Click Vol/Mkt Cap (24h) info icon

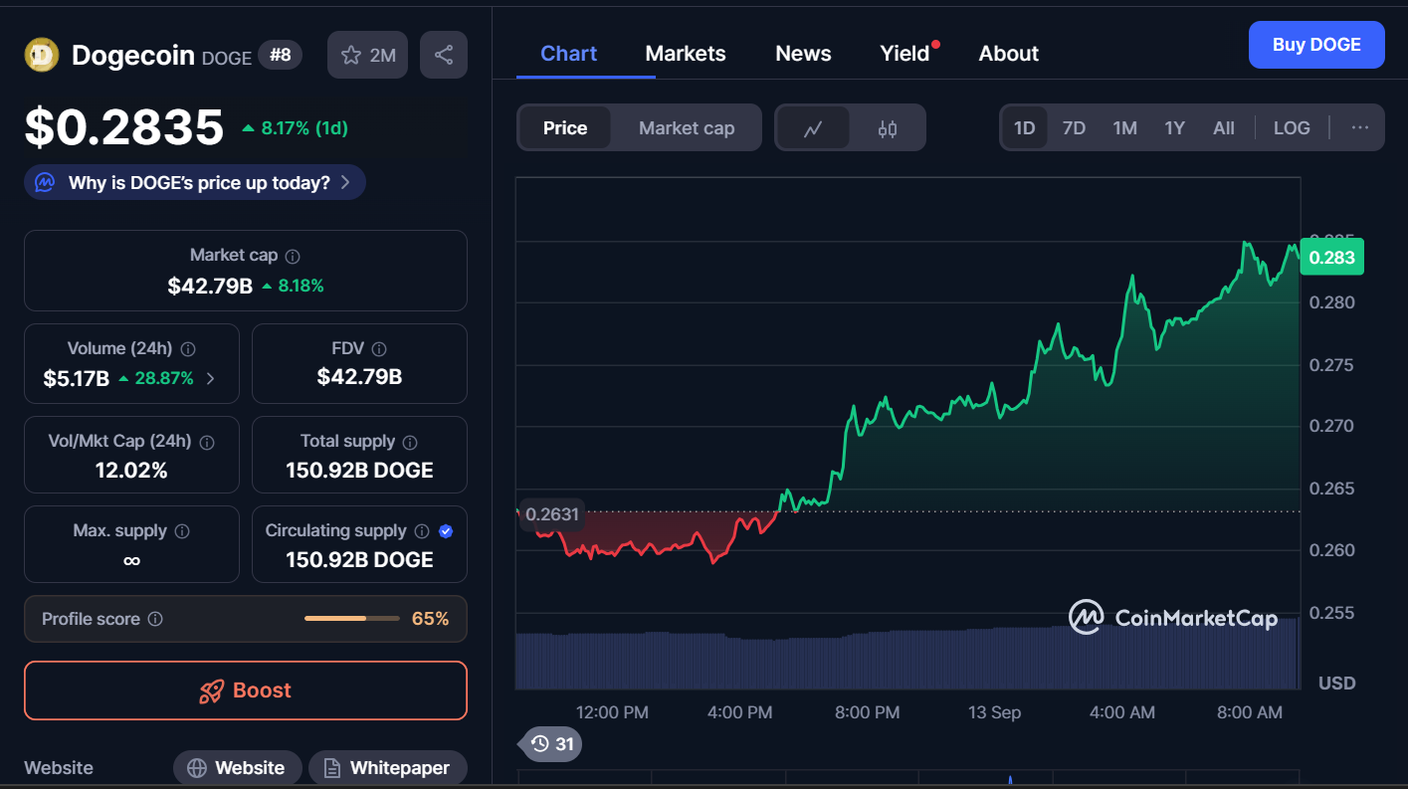pos(208,442)
